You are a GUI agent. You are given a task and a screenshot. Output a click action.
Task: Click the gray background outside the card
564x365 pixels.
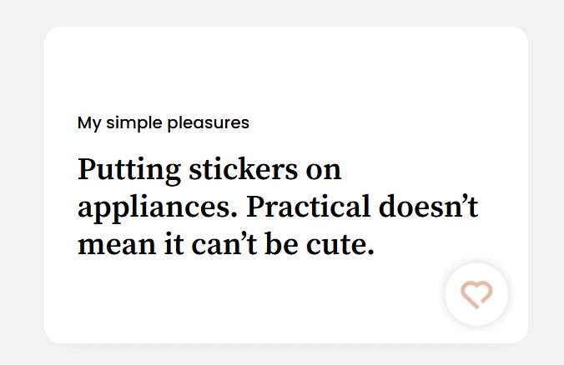21,183
